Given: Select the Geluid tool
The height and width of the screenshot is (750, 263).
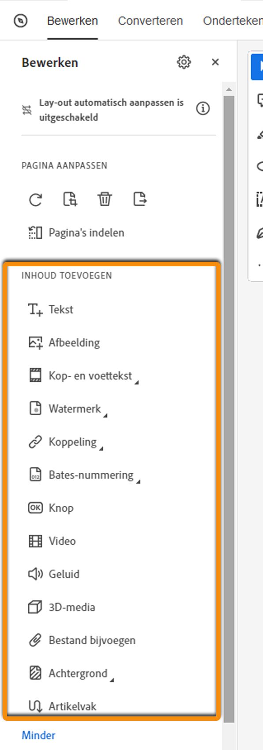Looking at the screenshot, I should [x=64, y=574].
